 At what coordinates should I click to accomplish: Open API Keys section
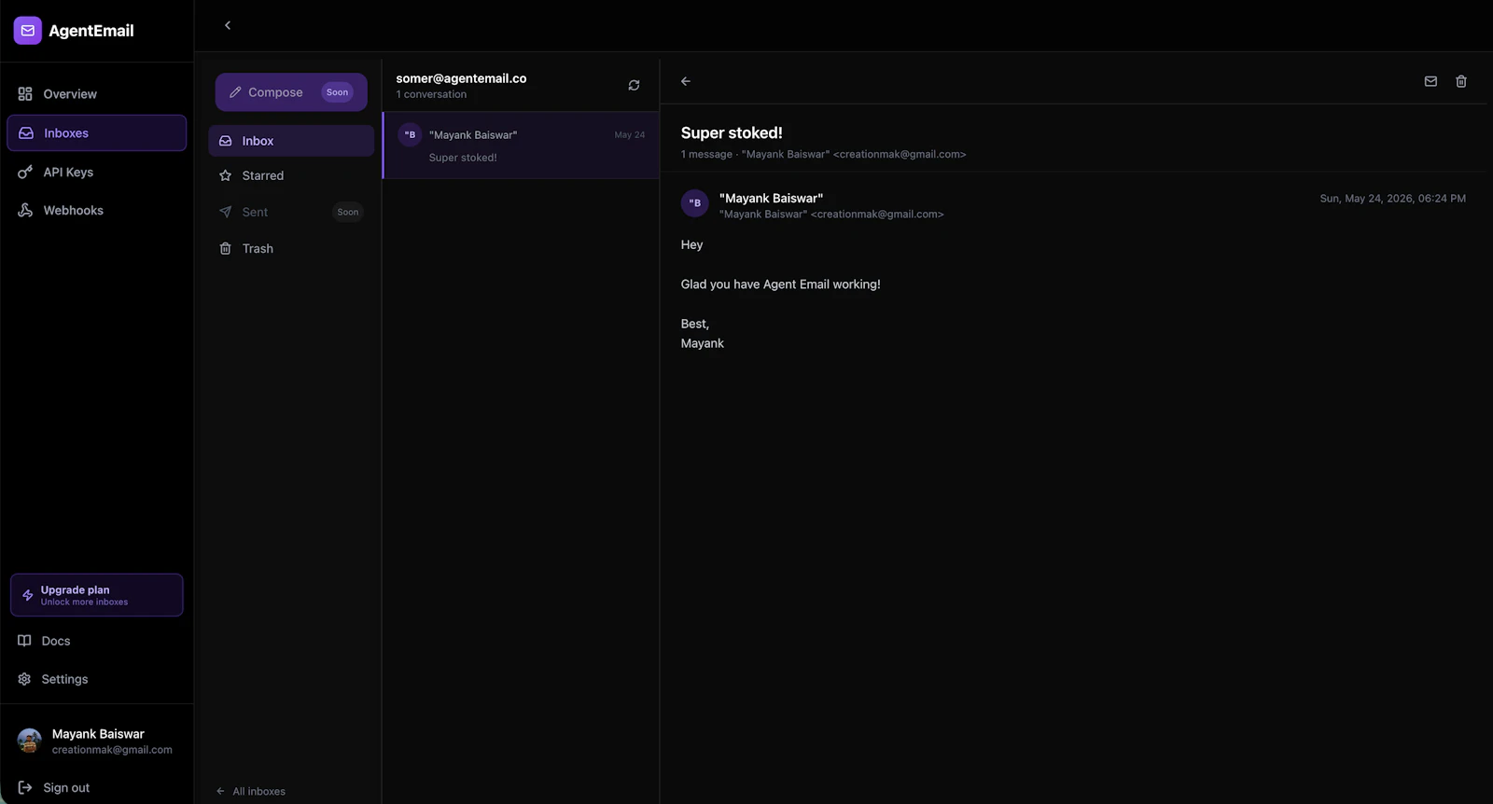click(x=97, y=172)
